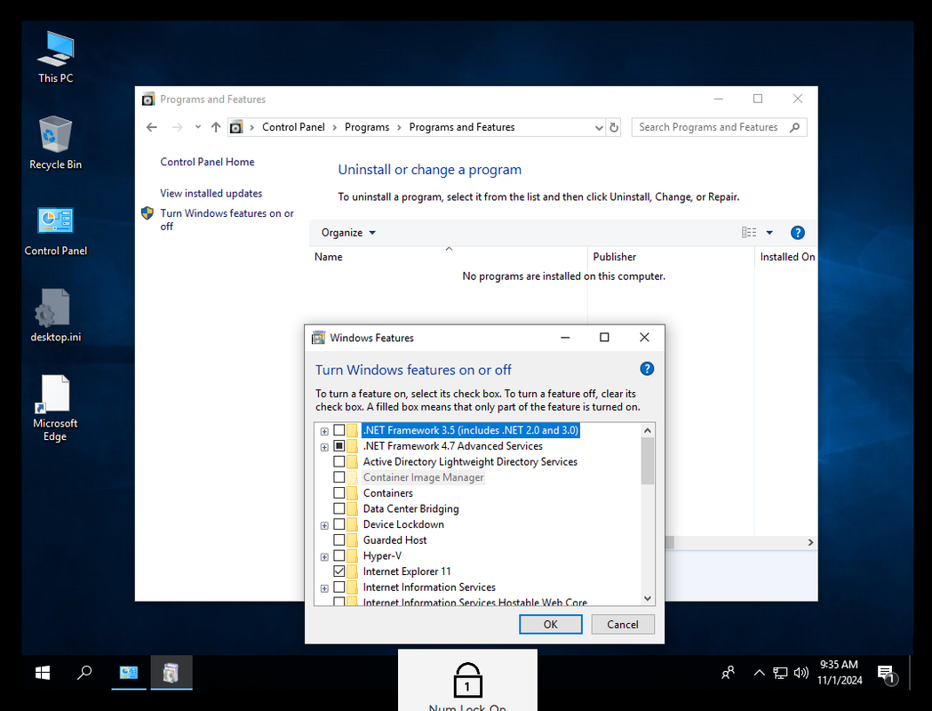Go up one level in Programs and Features

[x=216, y=127]
